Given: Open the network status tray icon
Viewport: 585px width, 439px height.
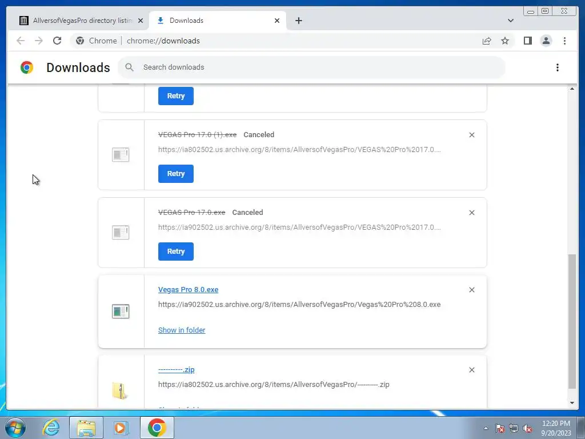Looking at the screenshot, I should click(x=514, y=428).
